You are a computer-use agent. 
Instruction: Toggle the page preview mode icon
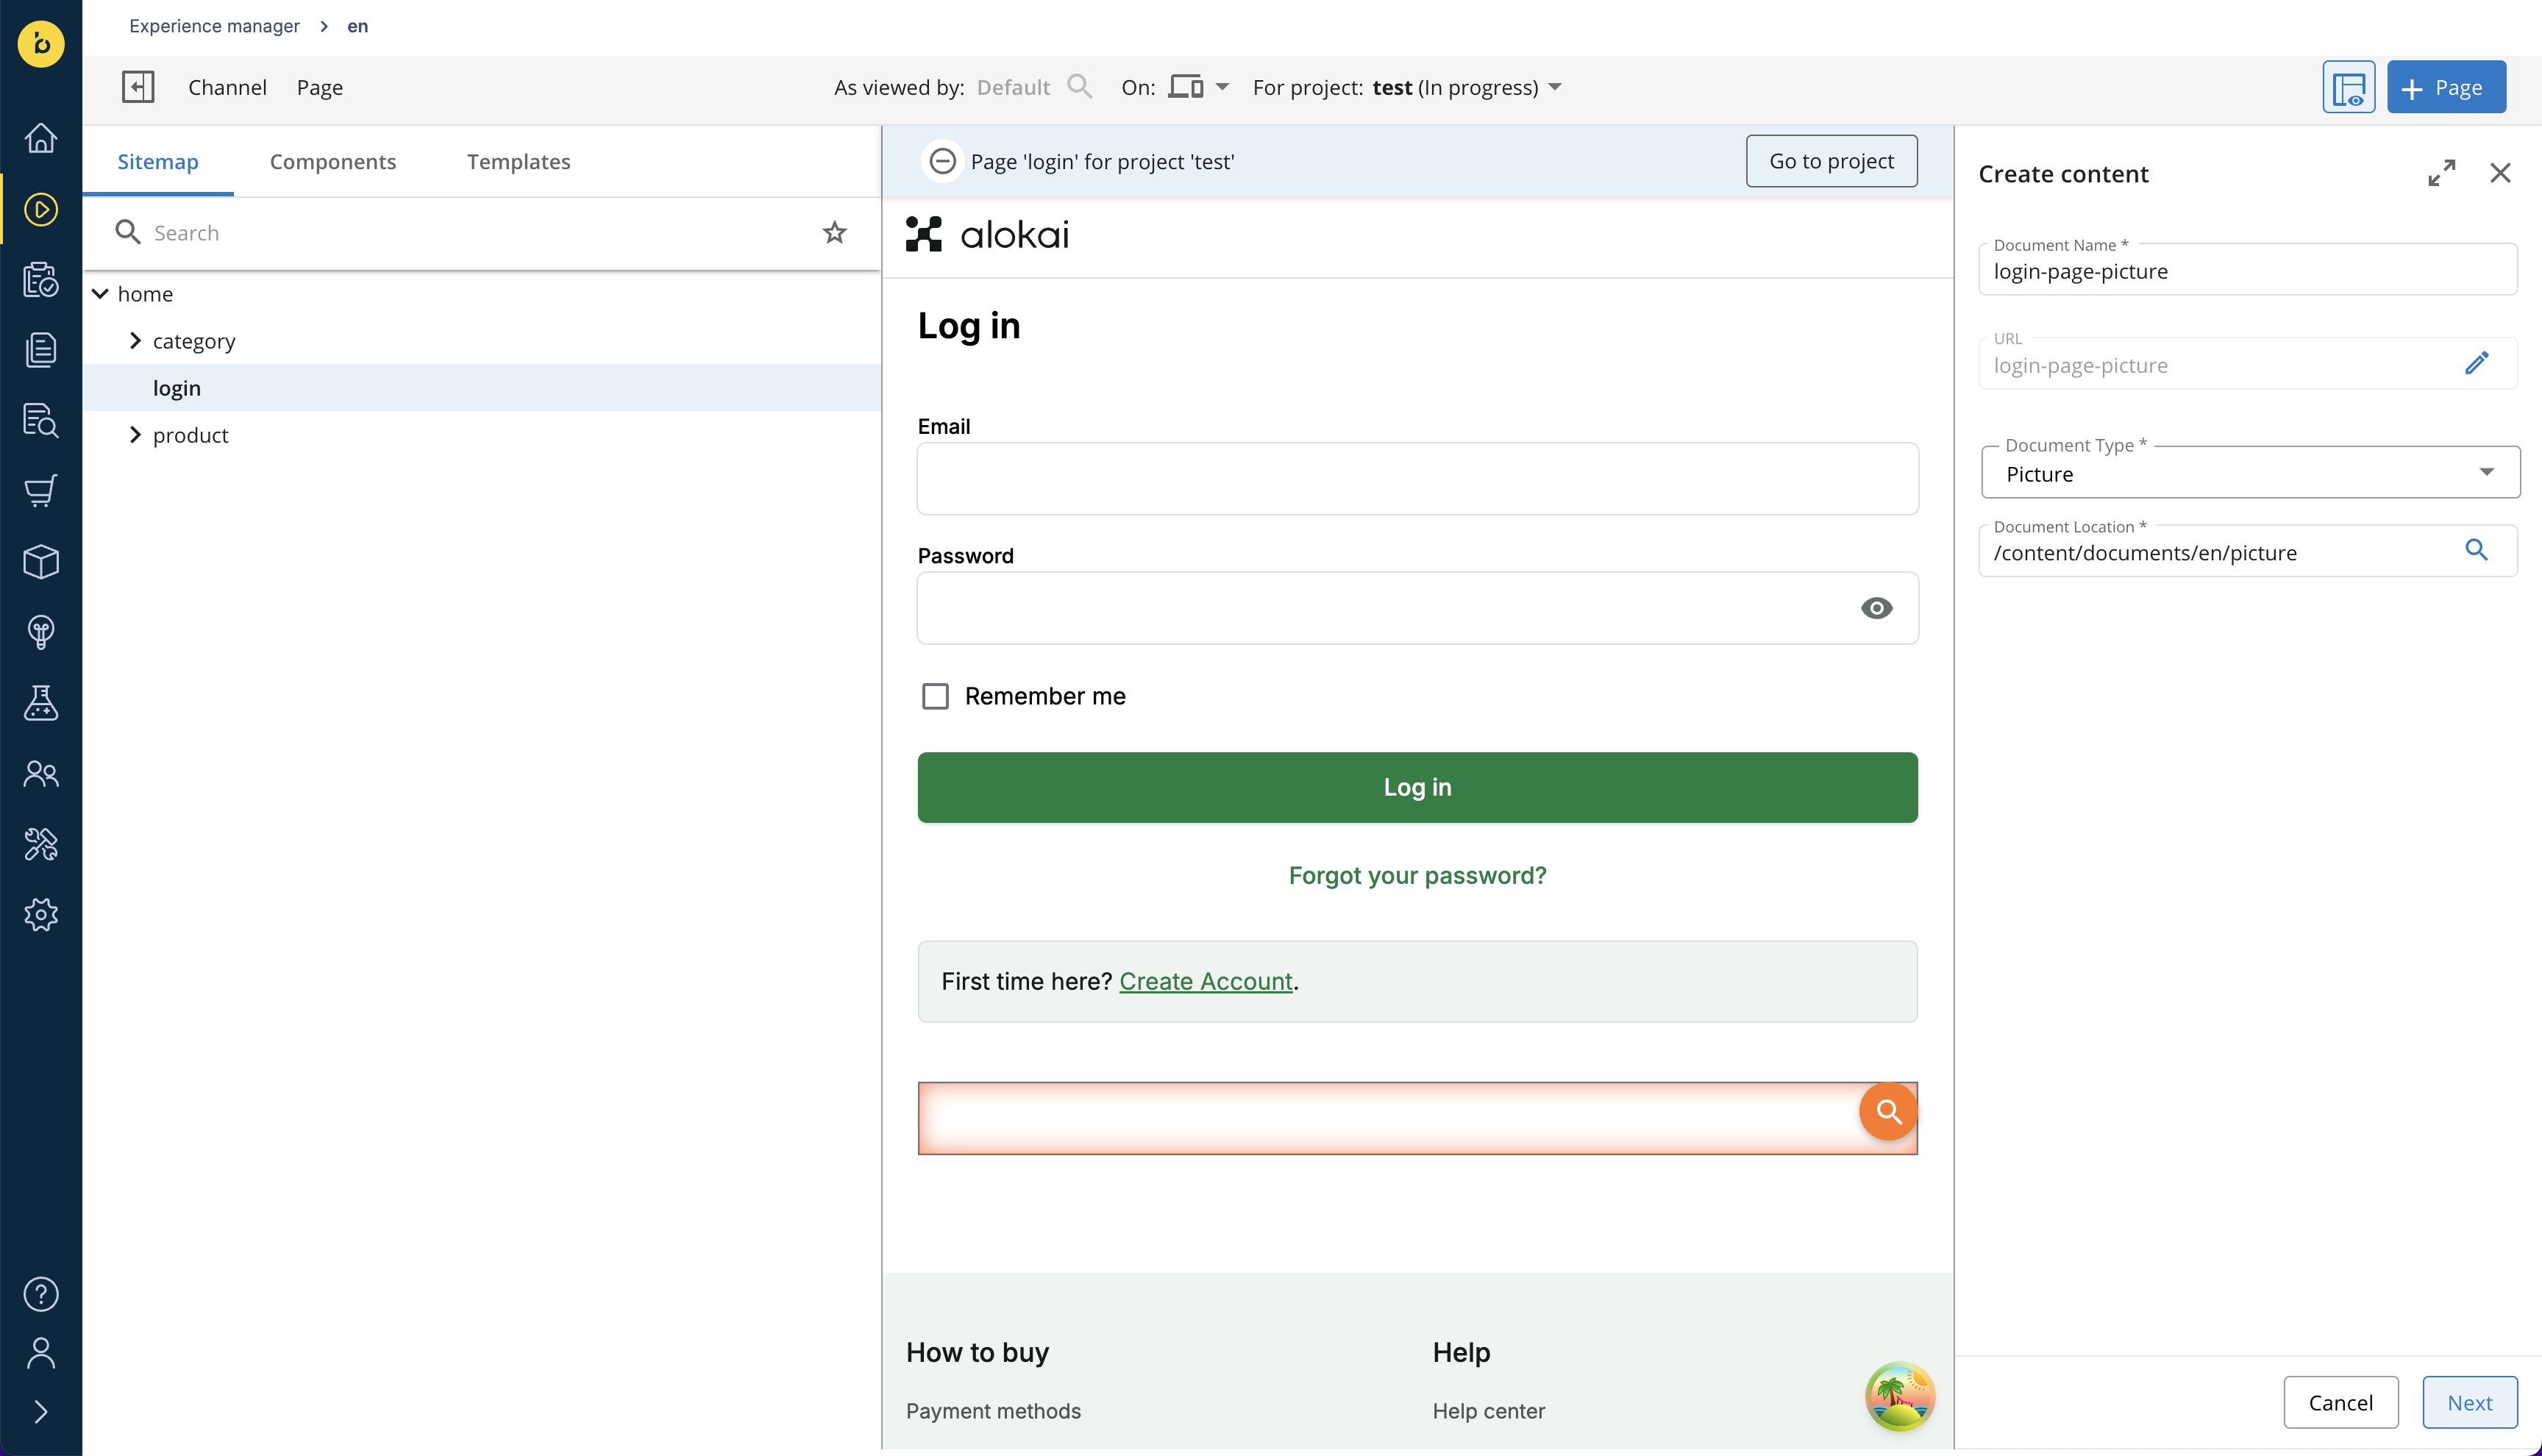coord(2348,87)
